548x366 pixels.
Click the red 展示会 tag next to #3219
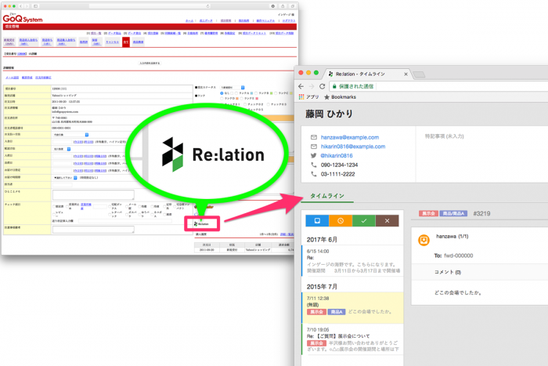[x=428, y=213]
